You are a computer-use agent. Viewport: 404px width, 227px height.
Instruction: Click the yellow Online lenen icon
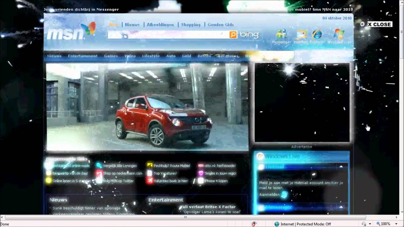[x=49, y=181]
